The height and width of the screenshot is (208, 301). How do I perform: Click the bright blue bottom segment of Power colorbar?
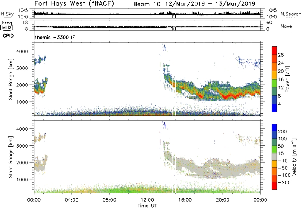click(274, 108)
